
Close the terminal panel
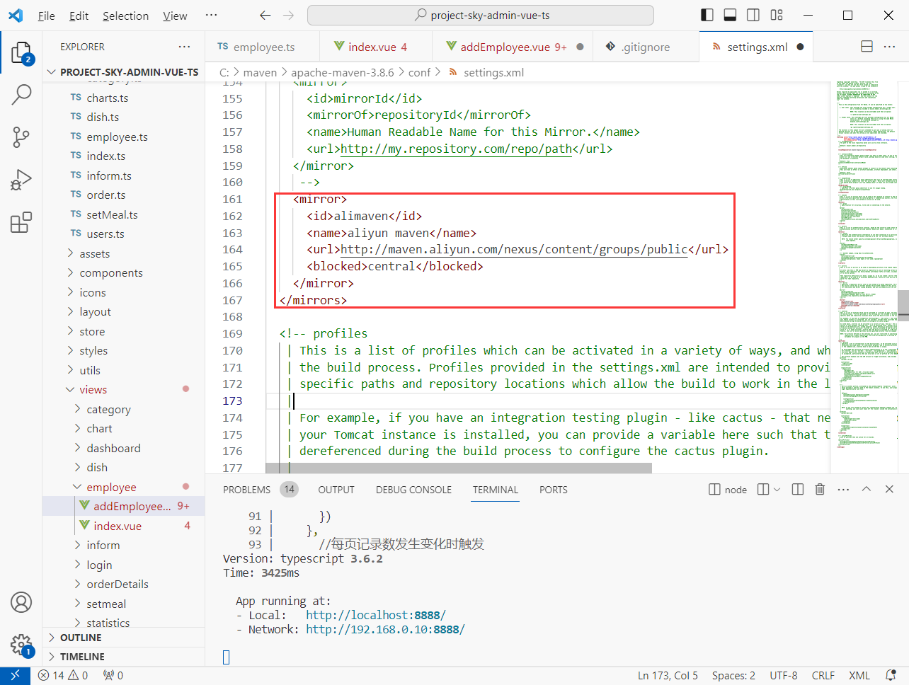890,489
